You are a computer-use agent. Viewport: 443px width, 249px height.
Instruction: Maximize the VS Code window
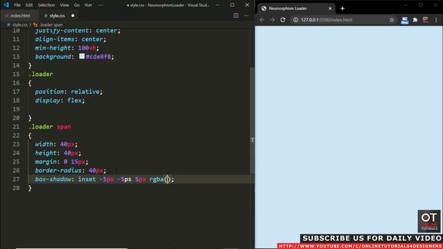pyautogui.click(x=233, y=5)
